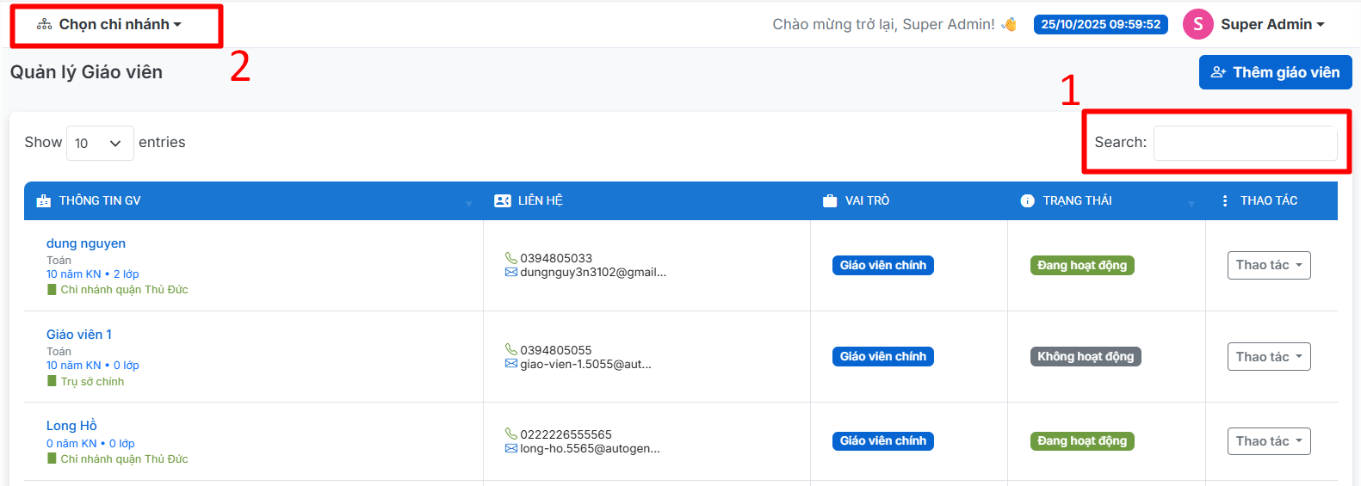Viewport: 1361px width, 486px height.
Task: Click the Không hoạt động status badge
Action: tap(1085, 357)
